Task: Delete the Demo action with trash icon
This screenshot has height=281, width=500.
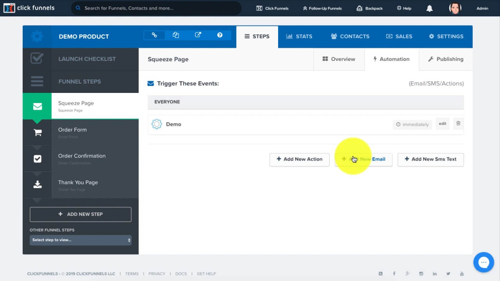Action: (x=458, y=124)
